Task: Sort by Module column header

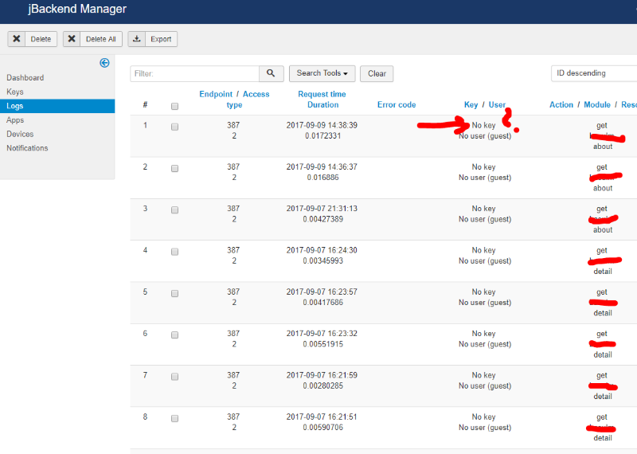Action: pos(597,105)
